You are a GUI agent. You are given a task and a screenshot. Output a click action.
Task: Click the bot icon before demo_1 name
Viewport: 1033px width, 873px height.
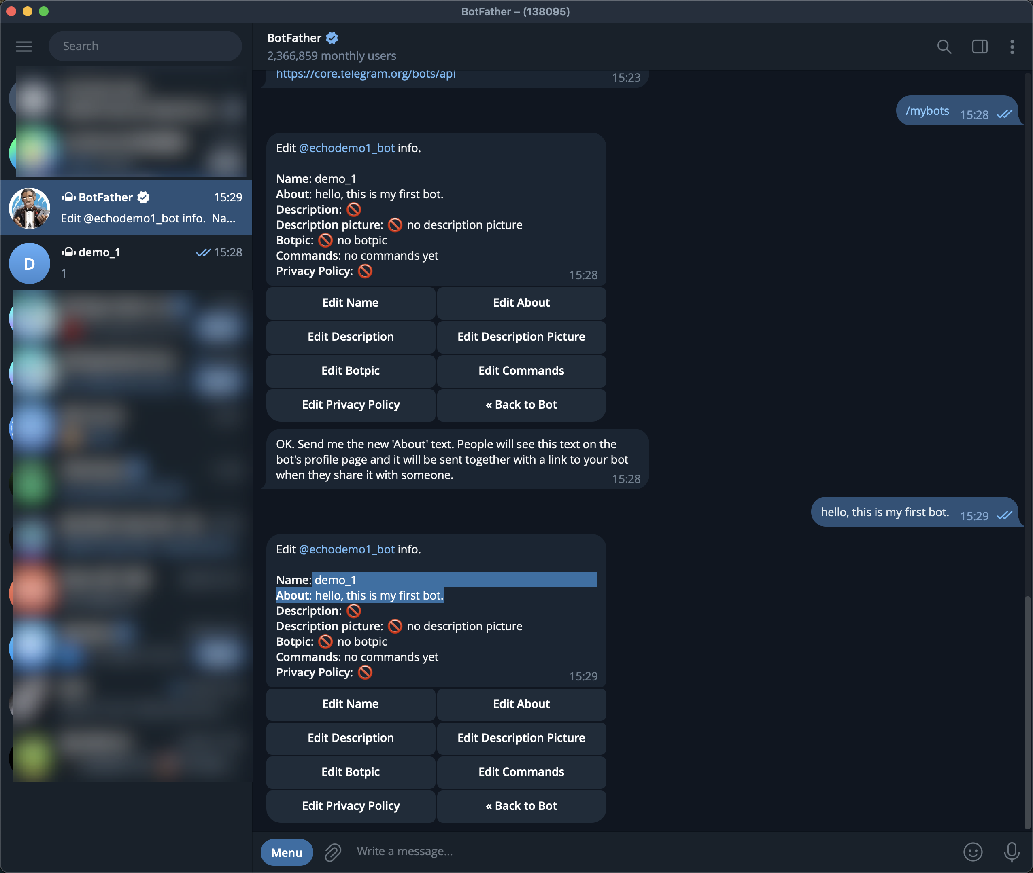[x=68, y=252]
